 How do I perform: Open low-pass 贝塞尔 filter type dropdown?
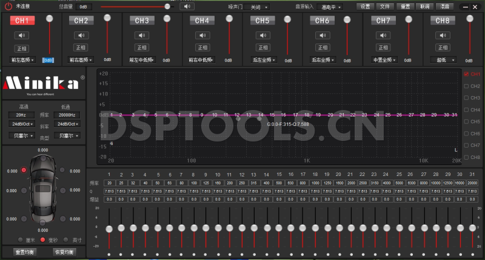point(67,135)
